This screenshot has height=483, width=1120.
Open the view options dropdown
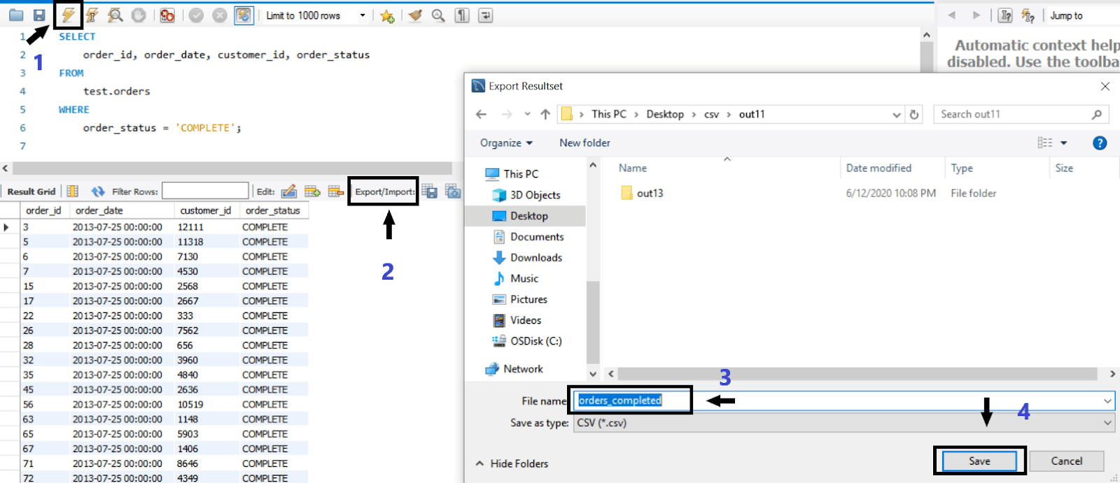click(1064, 143)
